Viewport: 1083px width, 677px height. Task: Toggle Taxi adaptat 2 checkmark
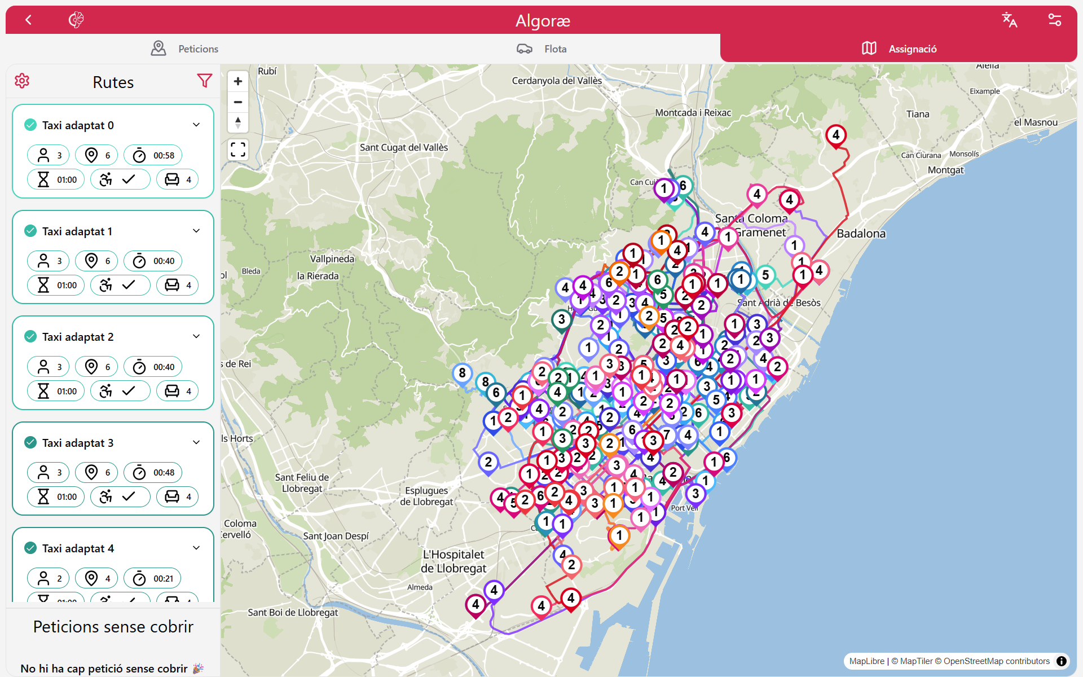tap(30, 337)
